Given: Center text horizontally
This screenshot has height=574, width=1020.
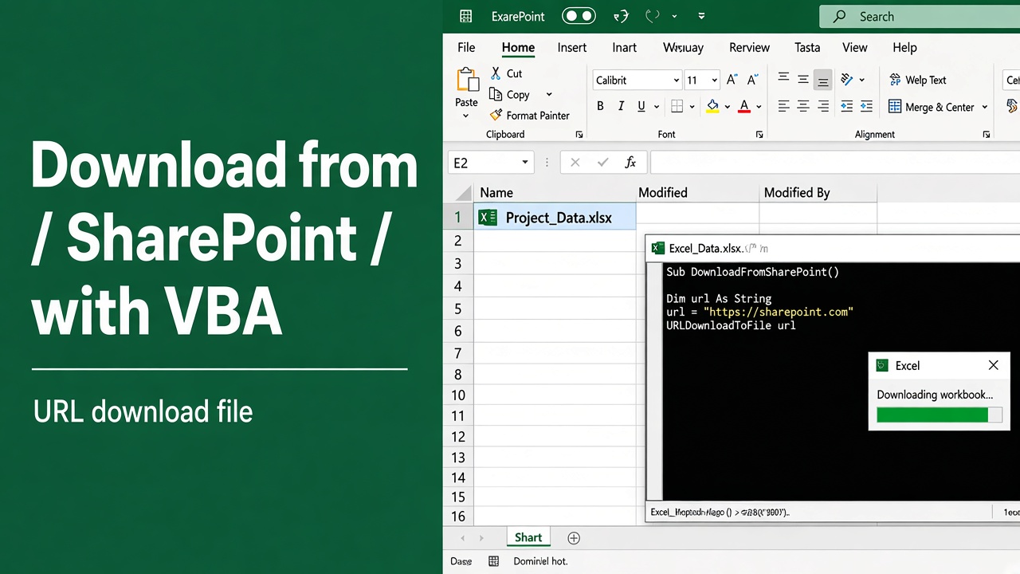Looking at the screenshot, I should click(x=803, y=106).
